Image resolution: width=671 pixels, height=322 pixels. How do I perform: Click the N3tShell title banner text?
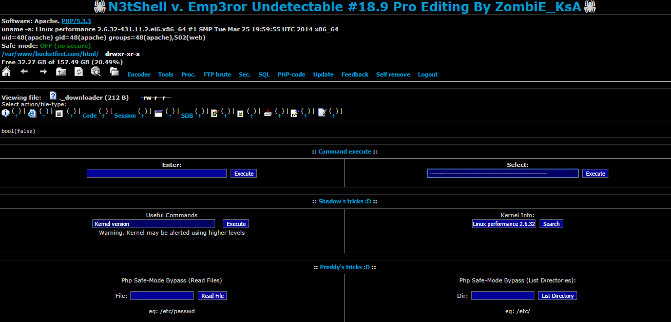point(344,7)
